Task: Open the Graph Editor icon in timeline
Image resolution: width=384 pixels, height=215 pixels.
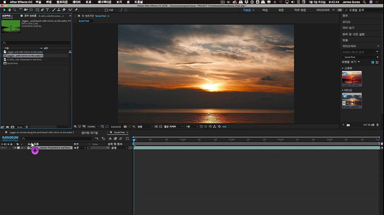Action: pyautogui.click(x=127, y=139)
